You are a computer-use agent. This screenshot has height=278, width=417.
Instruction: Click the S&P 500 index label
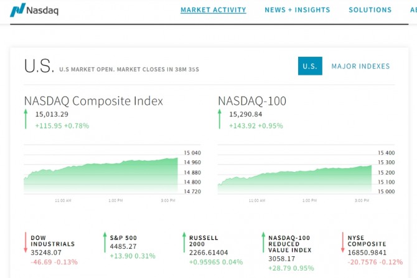point(125,237)
